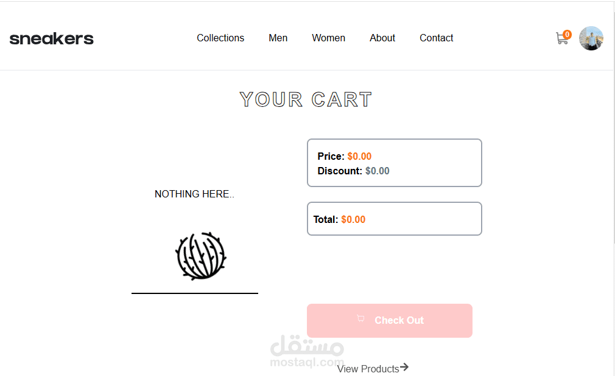Click the NOTHING HERE message
Screen dimensions: 615x376
click(x=194, y=194)
